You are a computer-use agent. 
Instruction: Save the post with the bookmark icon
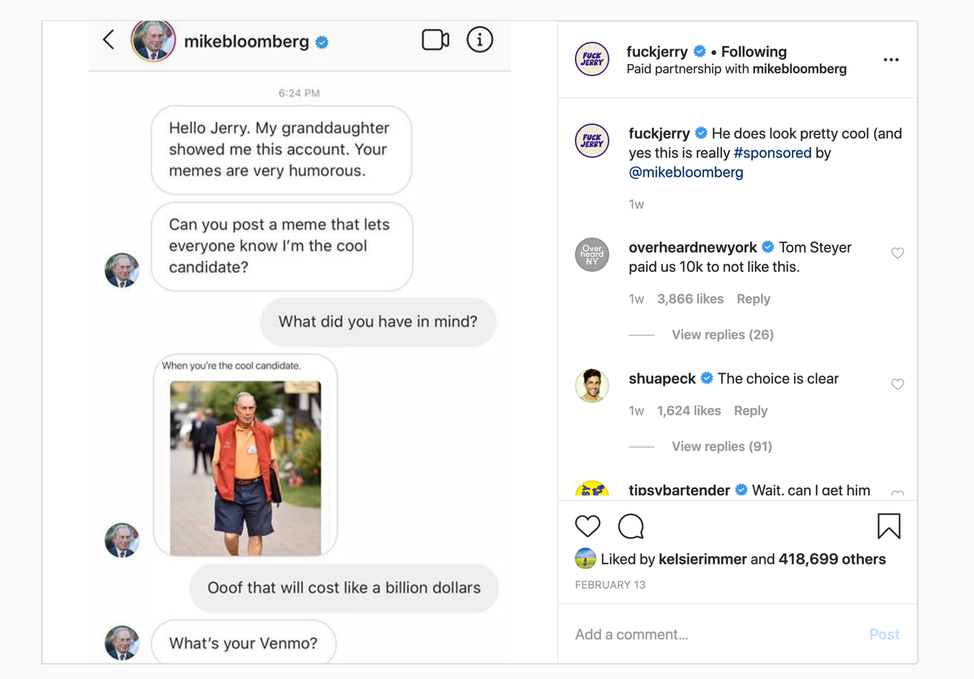pos(890,526)
